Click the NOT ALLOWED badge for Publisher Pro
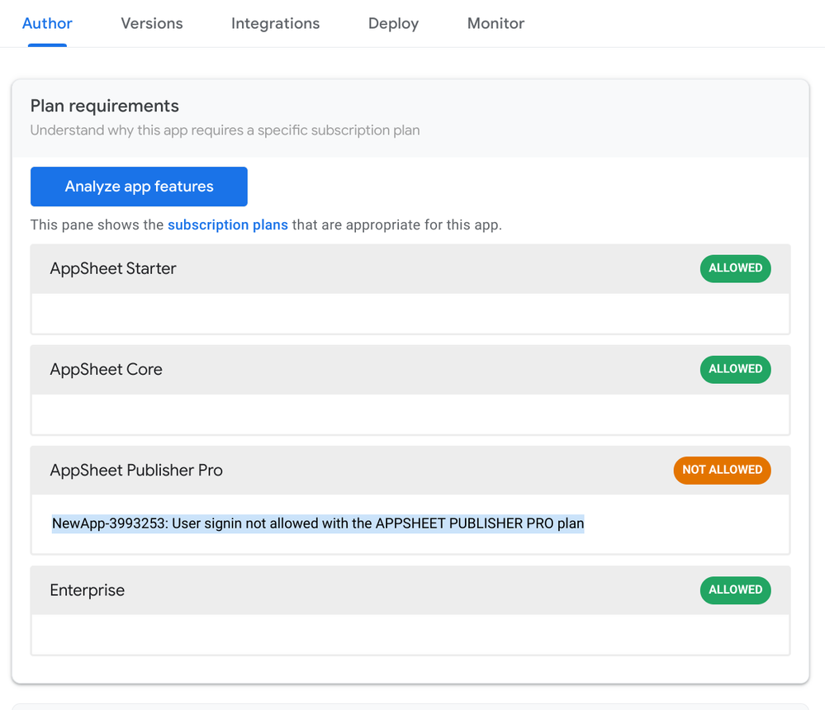The width and height of the screenshot is (825, 710). point(722,471)
